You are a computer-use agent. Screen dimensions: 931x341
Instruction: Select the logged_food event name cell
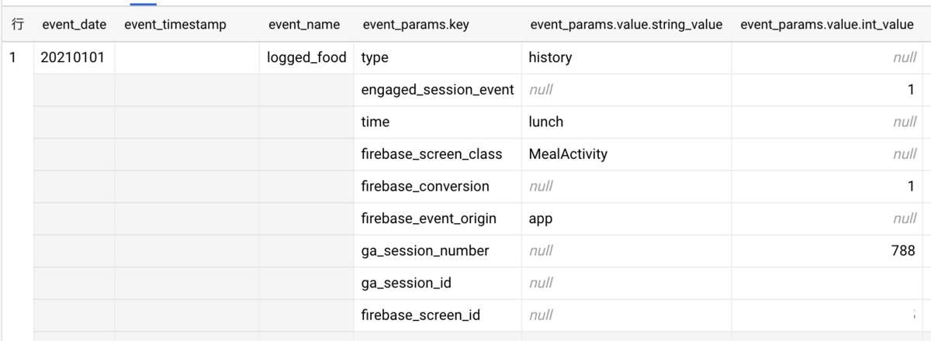[306, 57]
